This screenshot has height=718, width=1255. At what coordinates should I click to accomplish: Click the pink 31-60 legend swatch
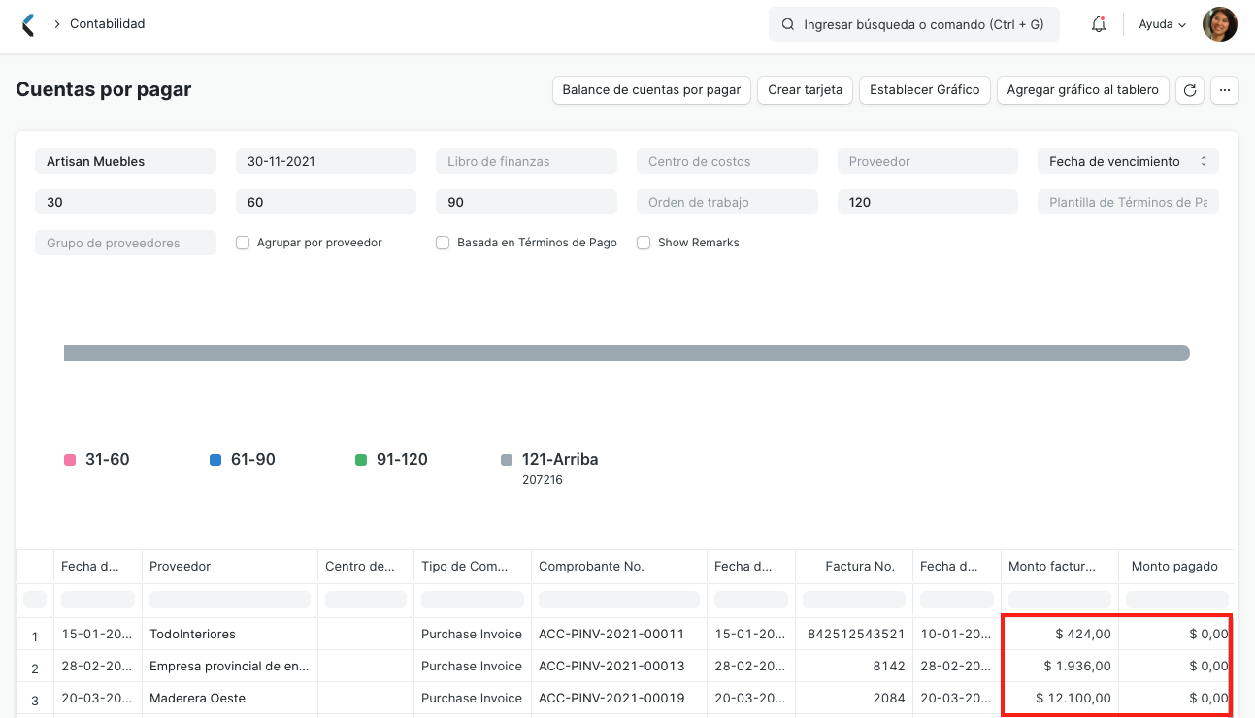point(69,459)
